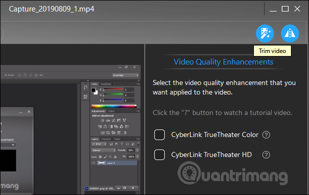Add a Curves adjustment in Photoshop preview
The height and width of the screenshot is (195, 309).
tap(114, 120)
